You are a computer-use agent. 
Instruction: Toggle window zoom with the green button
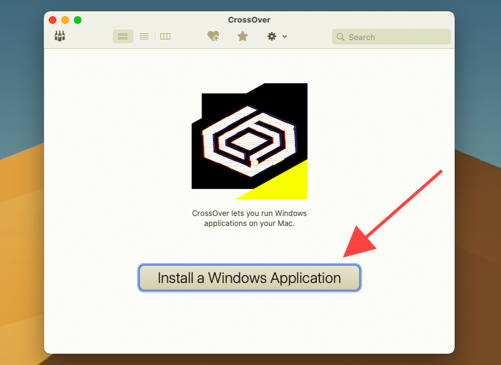[77, 19]
